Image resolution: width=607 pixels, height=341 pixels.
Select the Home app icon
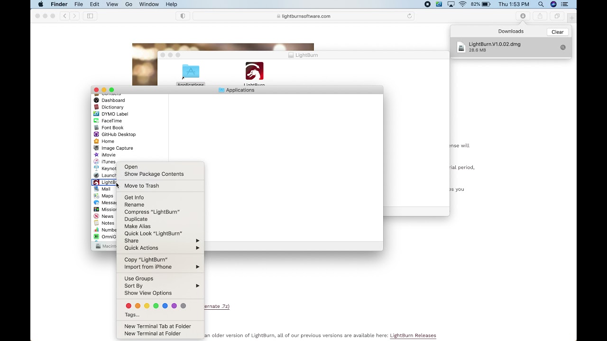click(x=96, y=141)
